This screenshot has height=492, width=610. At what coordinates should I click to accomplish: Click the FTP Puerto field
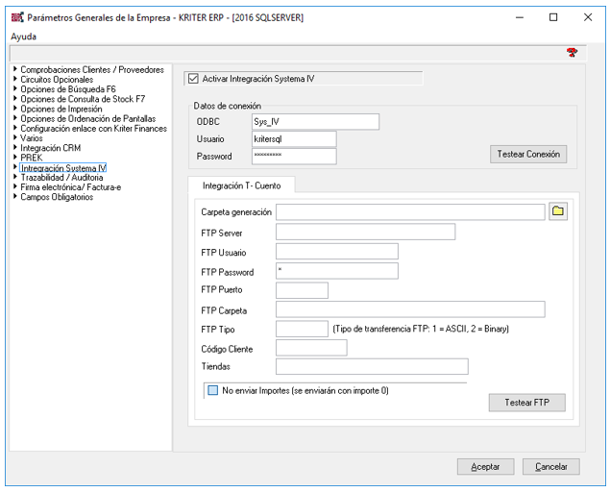(302, 290)
